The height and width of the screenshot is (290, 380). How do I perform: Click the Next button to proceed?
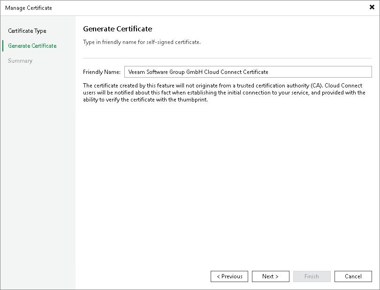270,276
